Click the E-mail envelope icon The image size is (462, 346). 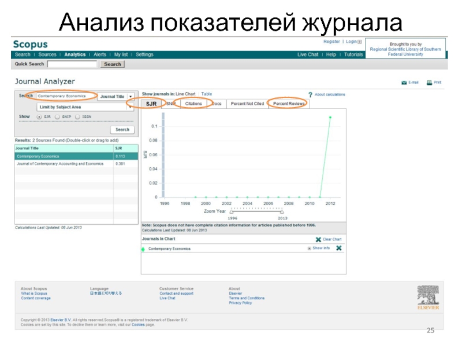click(x=404, y=82)
